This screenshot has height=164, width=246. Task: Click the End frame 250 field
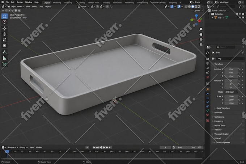197,147
